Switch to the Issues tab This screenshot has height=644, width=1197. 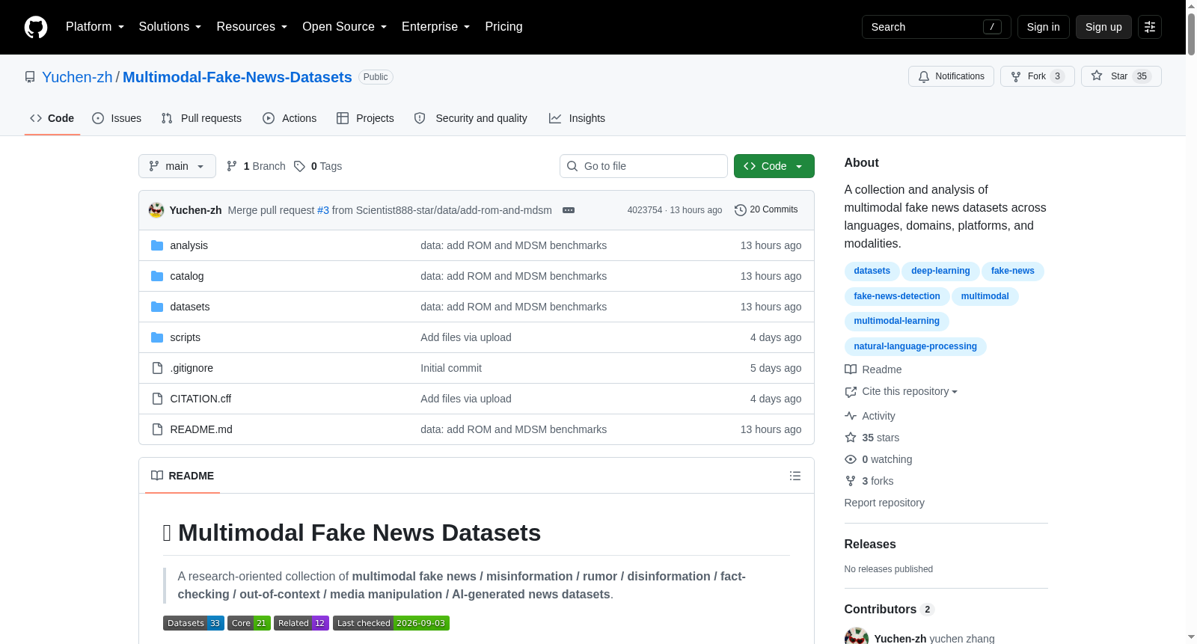pyautogui.click(x=117, y=118)
